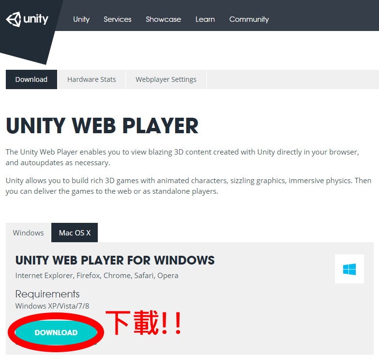Click the UNITY WEB PLAYER page heading
Viewport: 379px width, 358px height.
pyautogui.click(x=102, y=126)
